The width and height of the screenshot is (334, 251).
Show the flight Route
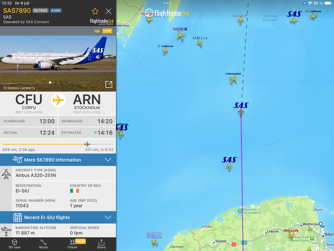pyautogui.click(x=43, y=244)
